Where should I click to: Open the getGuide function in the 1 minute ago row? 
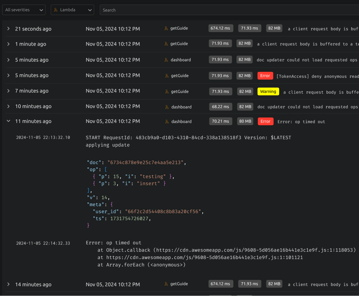click(x=179, y=44)
